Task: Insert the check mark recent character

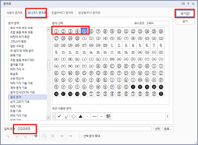Action: [59, 116]
